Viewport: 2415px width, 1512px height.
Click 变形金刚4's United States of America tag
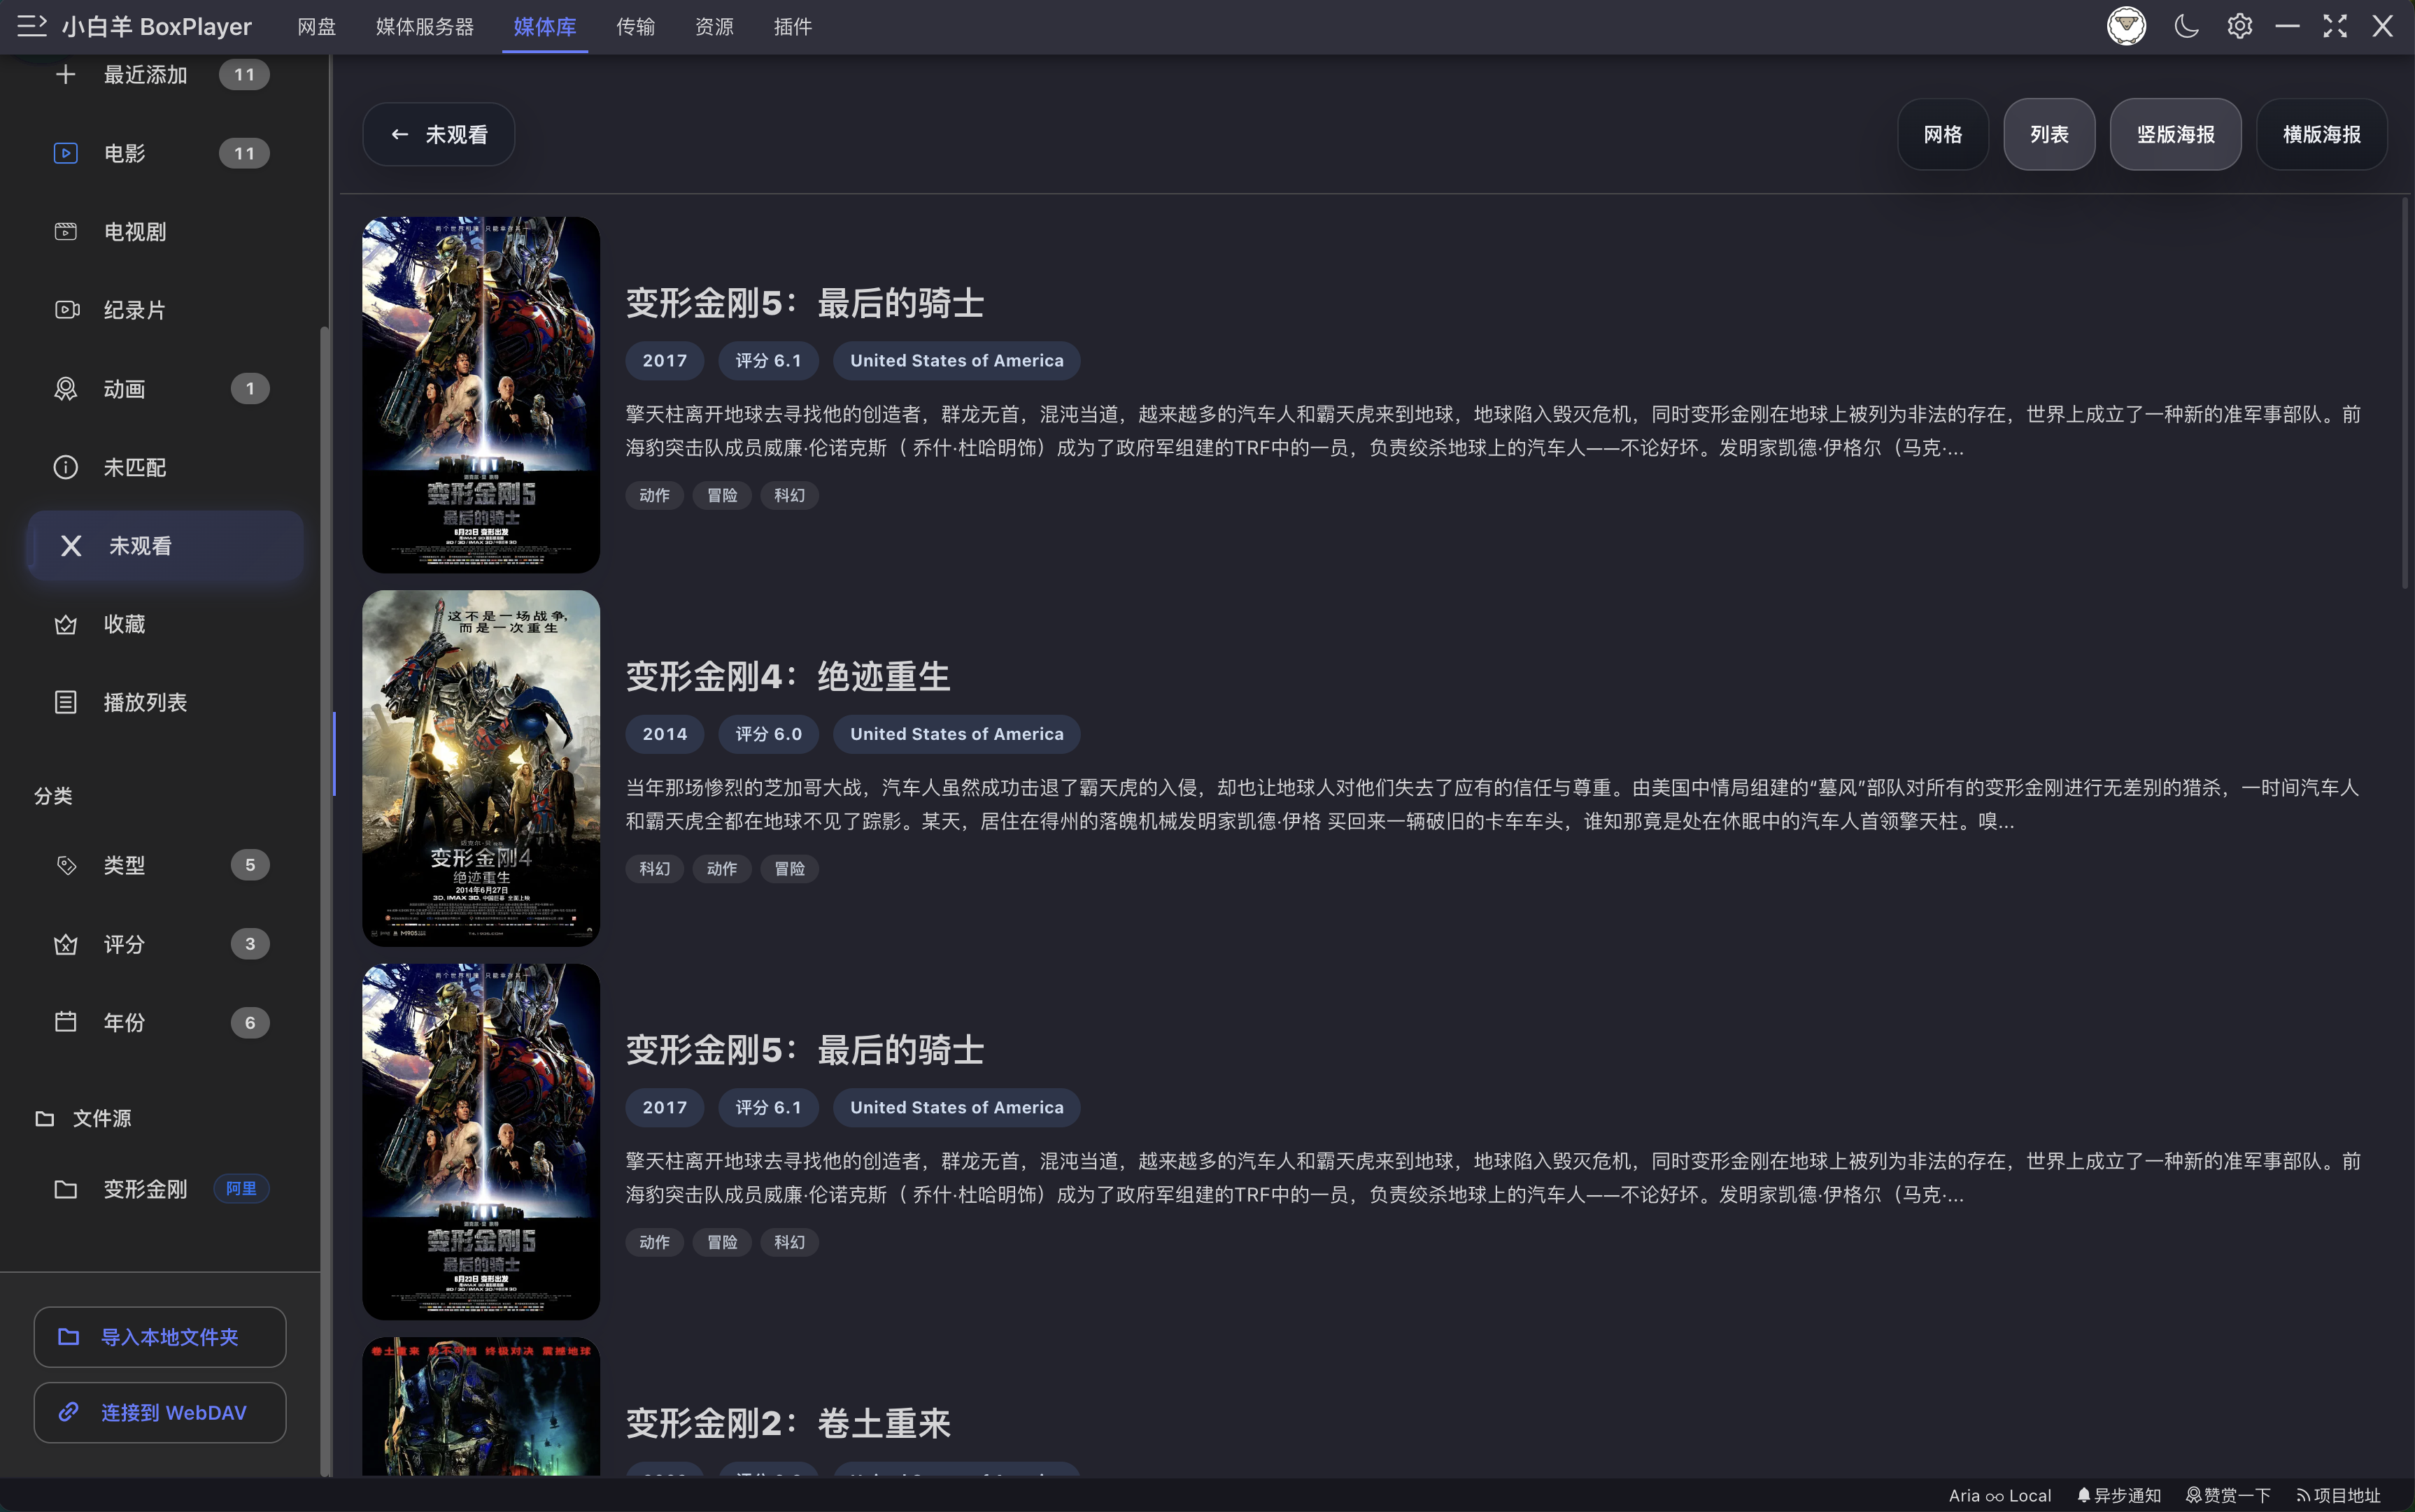coord(956,734)
